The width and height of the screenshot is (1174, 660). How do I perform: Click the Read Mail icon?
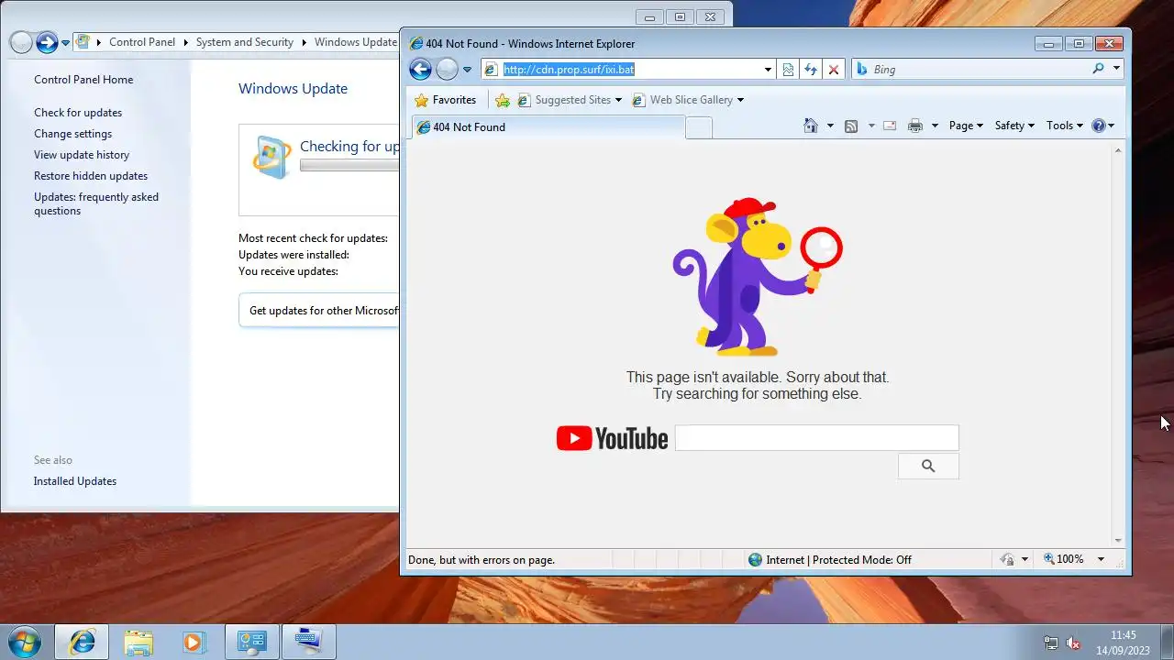pyautogui.click(x=890, y=126)
